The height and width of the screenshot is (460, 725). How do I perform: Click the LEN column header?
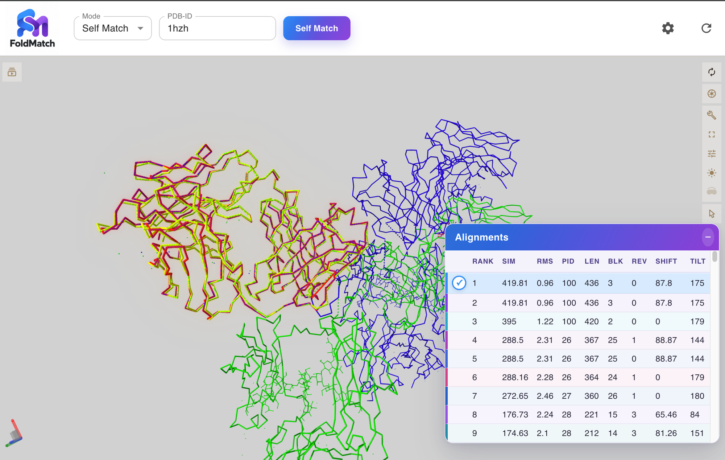coord(592,261)
